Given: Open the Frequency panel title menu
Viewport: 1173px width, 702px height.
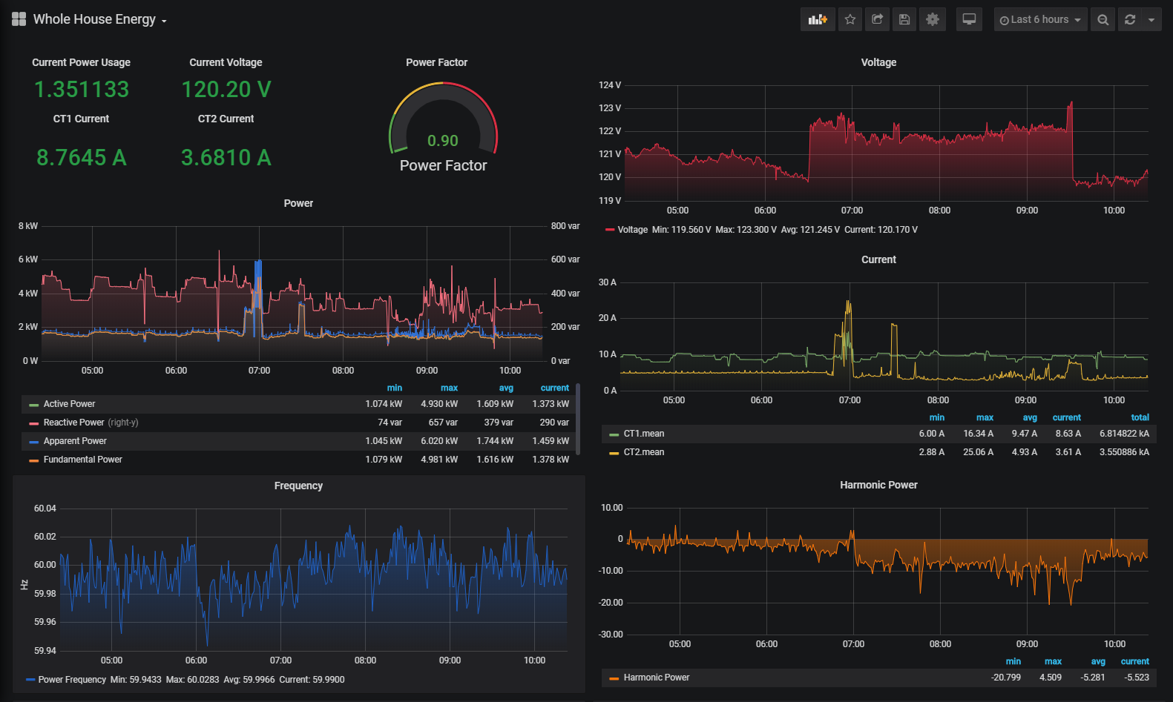Looking at the screenshot, I should click(x=298, y=486).
